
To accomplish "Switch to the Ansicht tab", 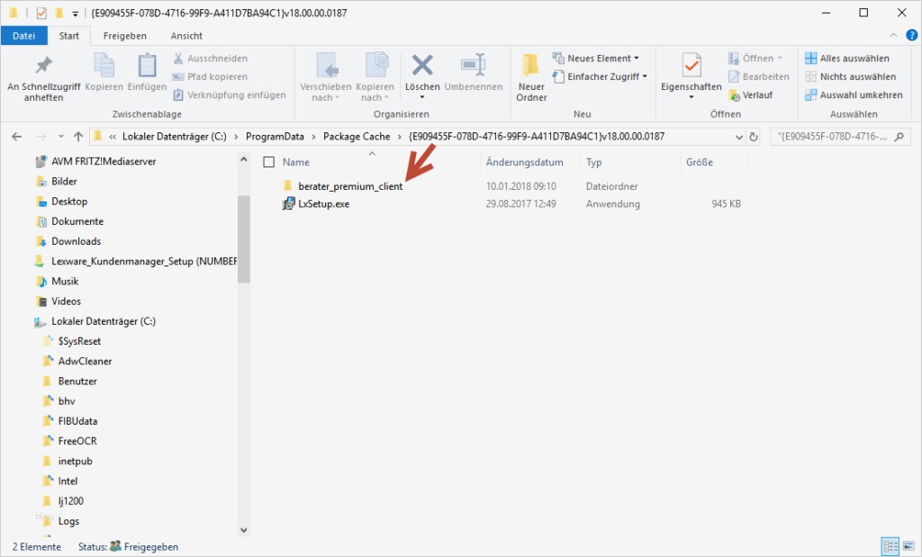I will (x=186, y=35).
